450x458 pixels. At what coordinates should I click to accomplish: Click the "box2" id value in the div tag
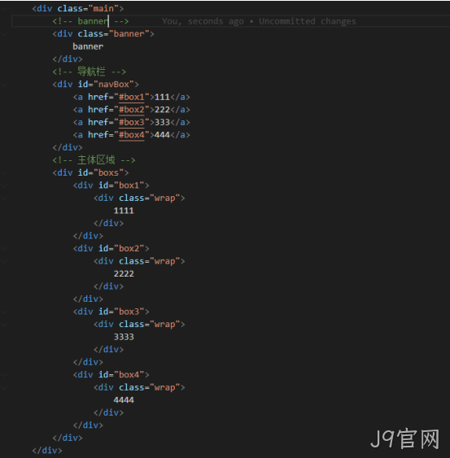point(129,249)
